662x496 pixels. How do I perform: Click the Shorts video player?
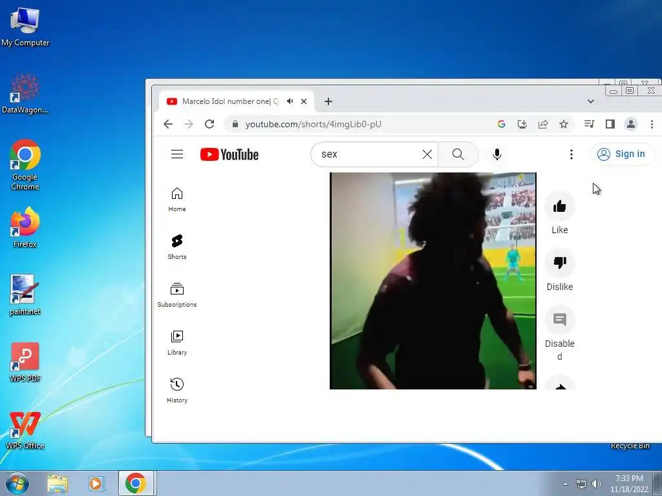[432, 280]
